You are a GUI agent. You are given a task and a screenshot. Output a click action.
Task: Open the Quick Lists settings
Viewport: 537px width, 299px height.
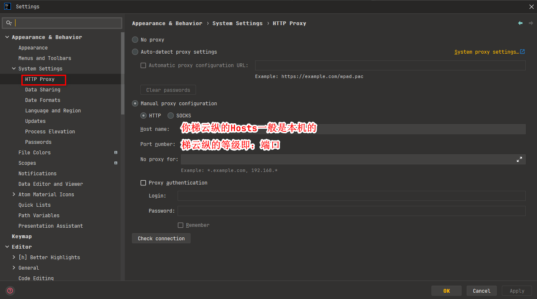click(x=34, y=205)
